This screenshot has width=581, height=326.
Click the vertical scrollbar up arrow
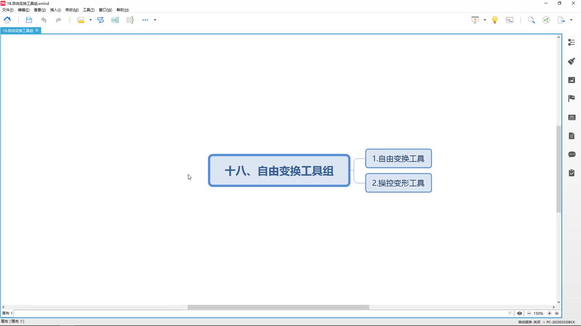pyautogui.click(x=559, y=38)
